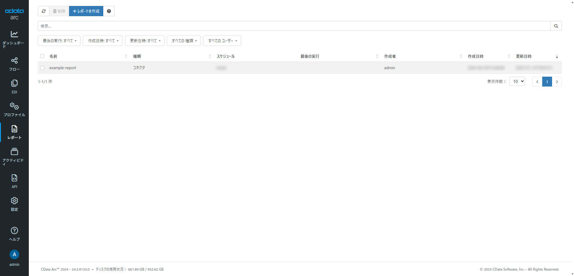Select the レポート reports sidebar item
This screenshot has width=574, height=276.
(x=14, y=132)
